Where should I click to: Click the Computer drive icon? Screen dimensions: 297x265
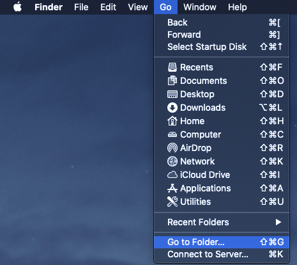pos(172,134)
